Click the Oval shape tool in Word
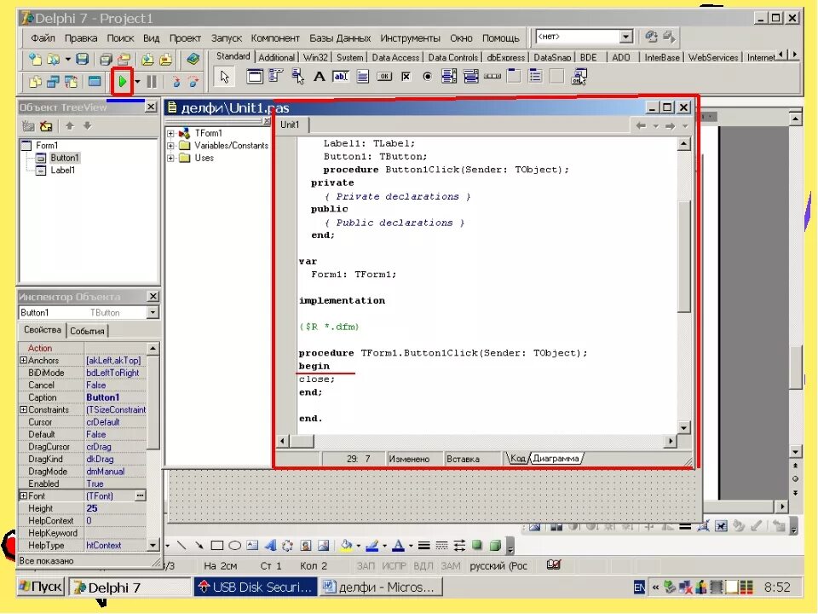 pos(235,546)
